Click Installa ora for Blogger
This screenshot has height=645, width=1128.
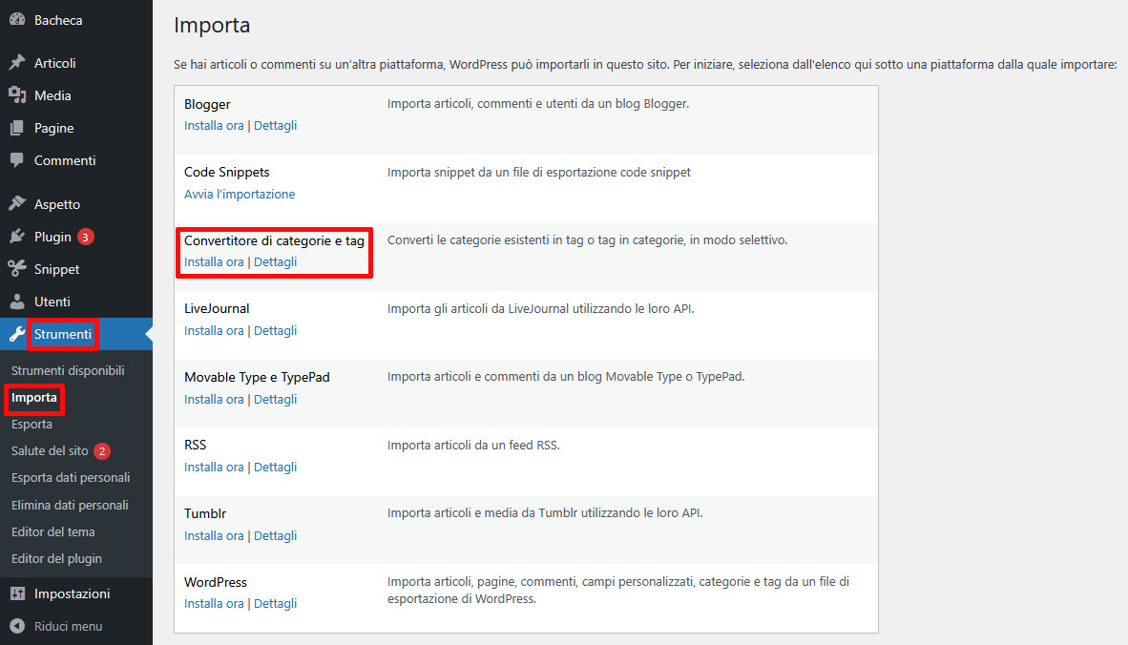(x=214, y=125)
